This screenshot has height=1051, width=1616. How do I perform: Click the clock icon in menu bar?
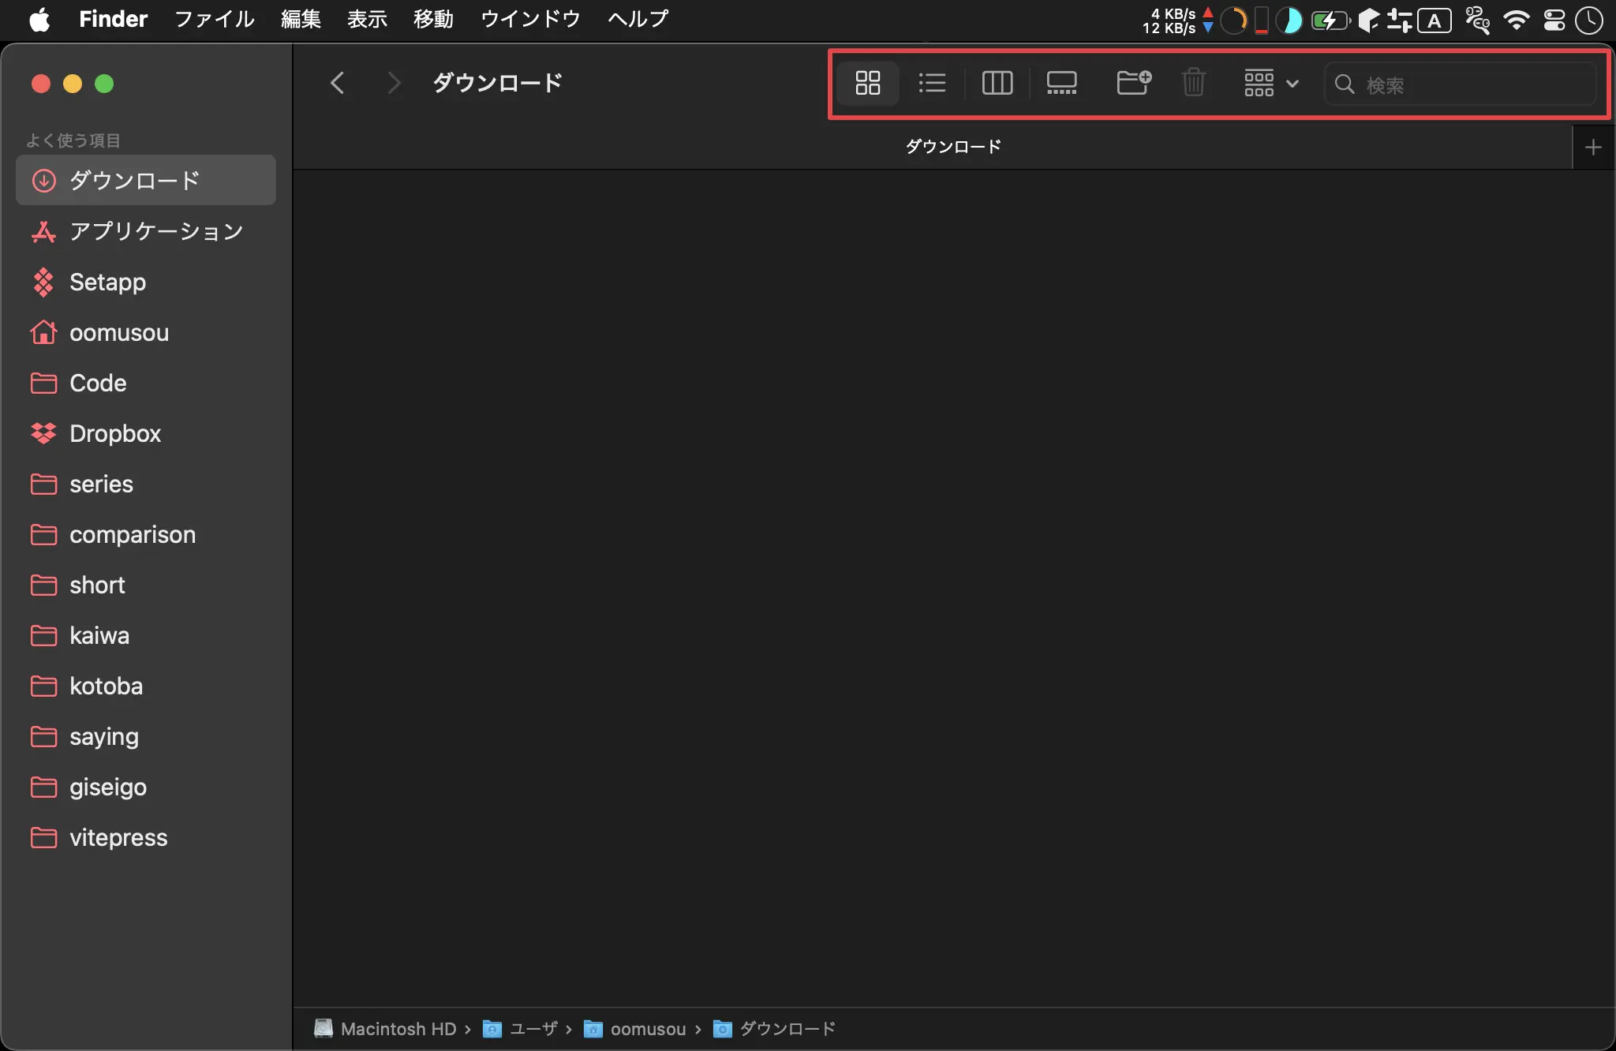1588,21
